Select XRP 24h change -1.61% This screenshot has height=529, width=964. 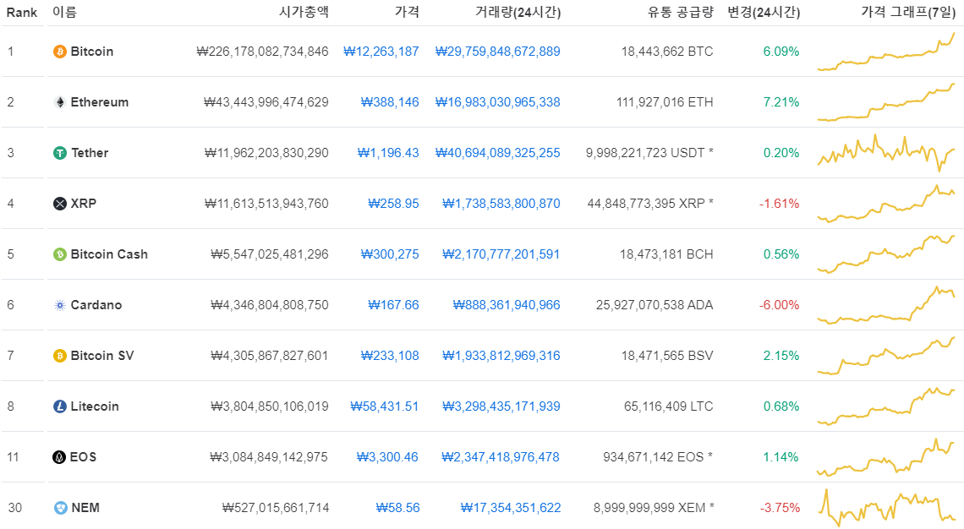[780, 204]
